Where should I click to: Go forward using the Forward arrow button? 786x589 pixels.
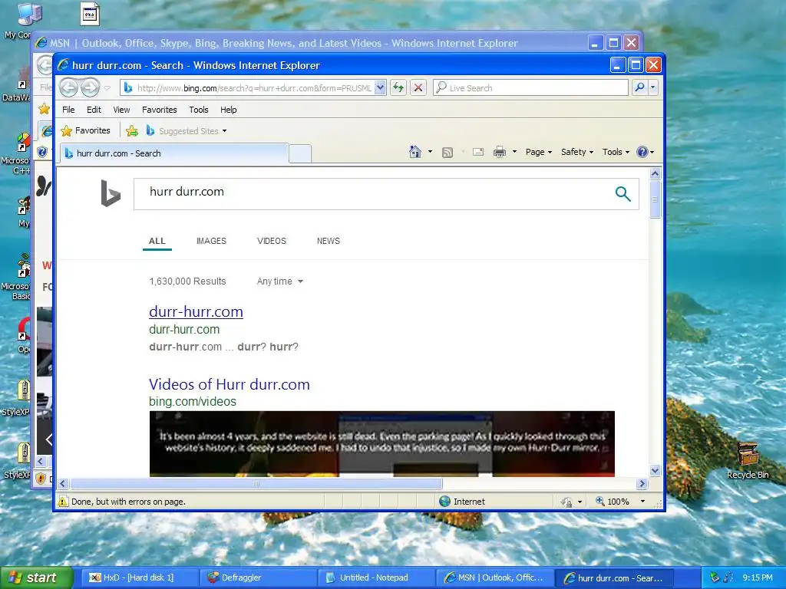coord(91,87)
